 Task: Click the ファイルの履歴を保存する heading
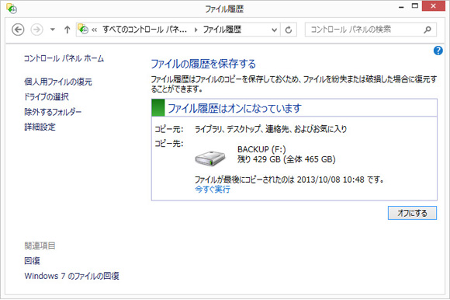click(x=203, y=64)
